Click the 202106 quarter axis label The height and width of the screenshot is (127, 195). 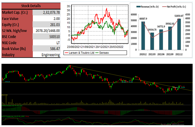click(161, 54)
